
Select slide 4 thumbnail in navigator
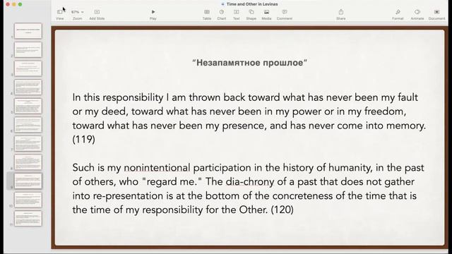(x=28, y=87)
